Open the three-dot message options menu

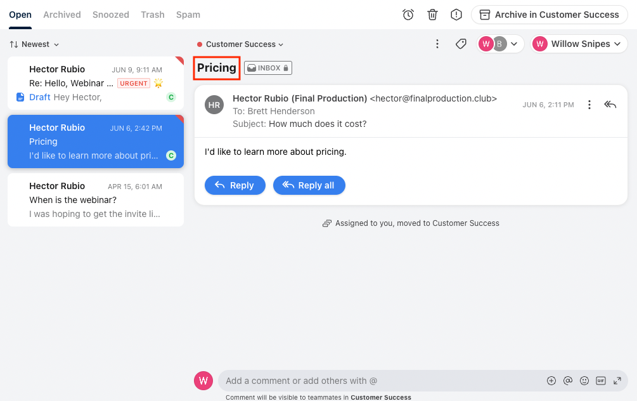589,105
